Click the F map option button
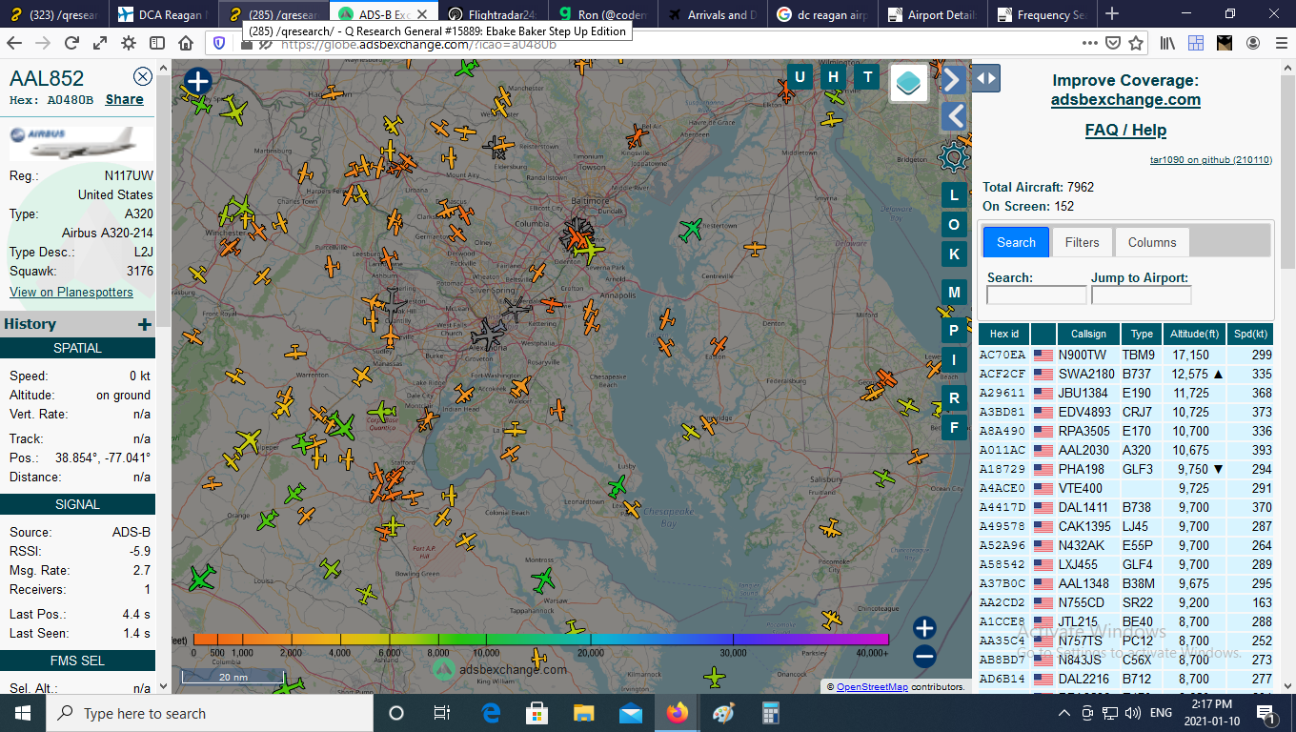The image size is (1296, 732). click(x=954, y=427)
